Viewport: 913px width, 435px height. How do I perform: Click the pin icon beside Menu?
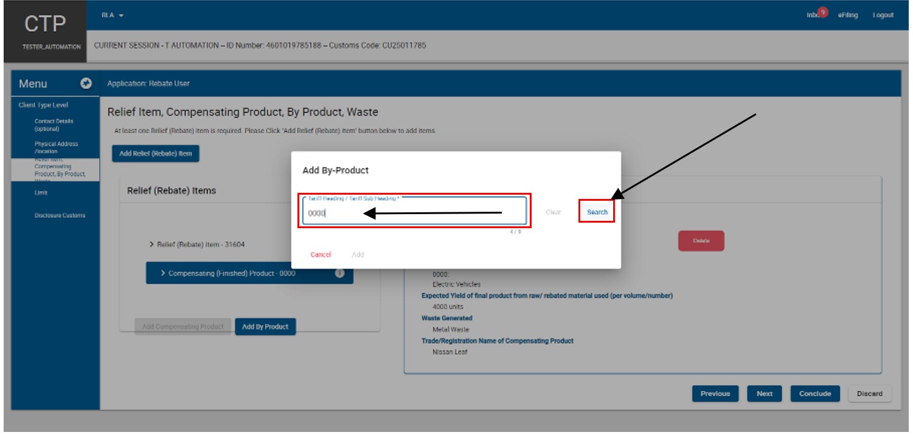coord(86,83)
